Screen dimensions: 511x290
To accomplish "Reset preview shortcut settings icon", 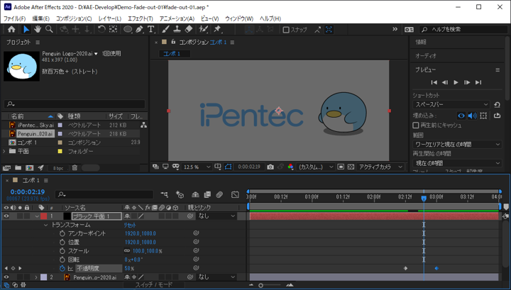I will (497, 105).
